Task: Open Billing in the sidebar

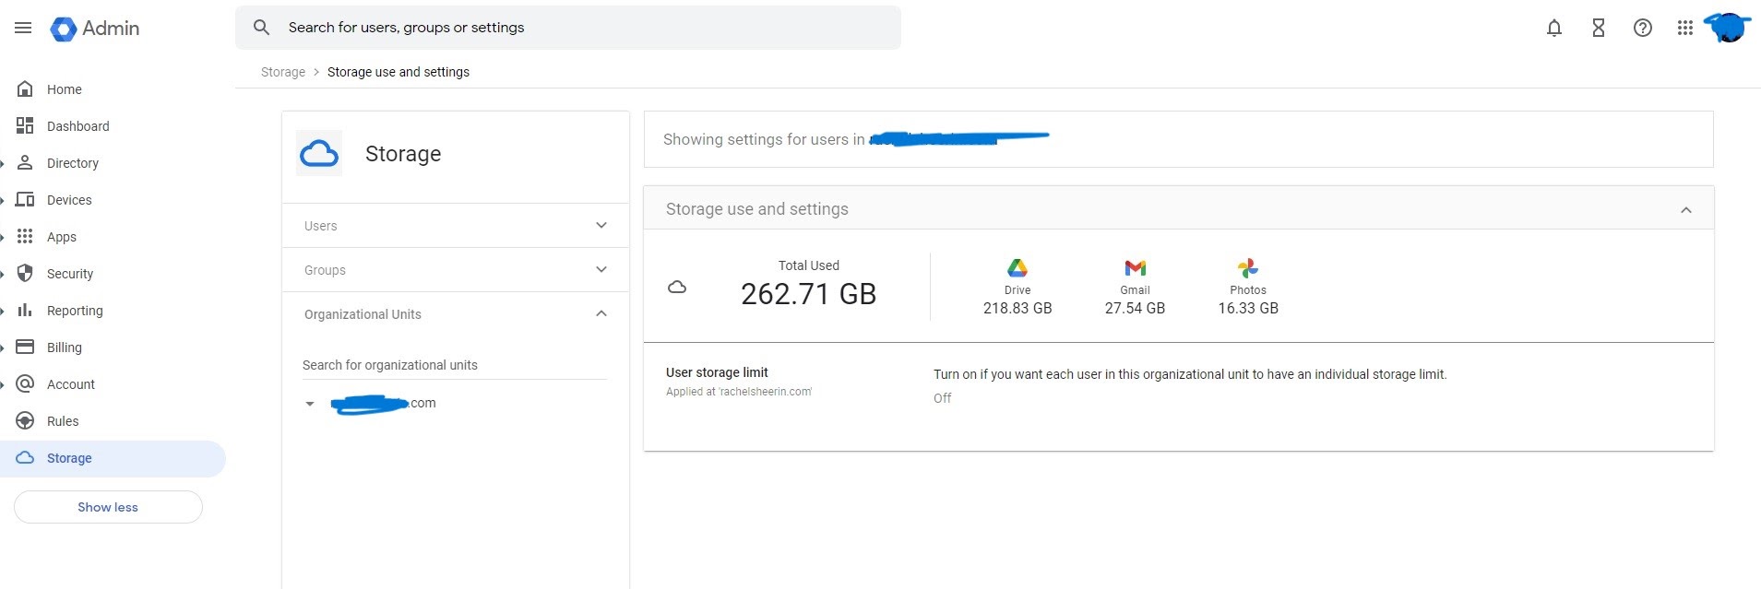Action: (x=65, y=348)
